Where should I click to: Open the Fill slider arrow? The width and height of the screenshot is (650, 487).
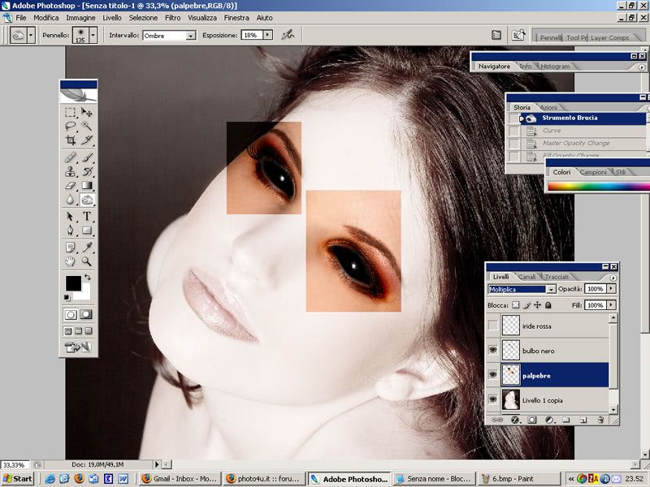(612, 305)
